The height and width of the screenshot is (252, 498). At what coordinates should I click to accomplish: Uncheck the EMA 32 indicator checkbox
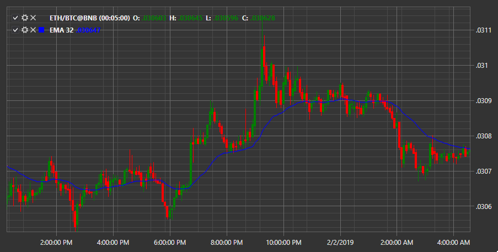(x=15, y=30)
